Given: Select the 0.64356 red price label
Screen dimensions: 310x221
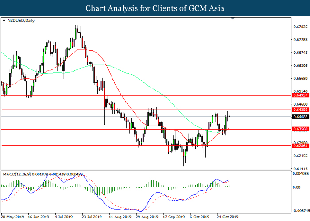Looking at the screenshot, I should [301, 110].
